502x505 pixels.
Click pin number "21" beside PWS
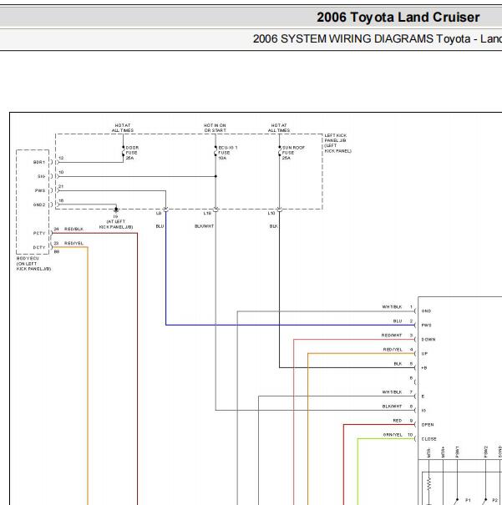(61, 186)
